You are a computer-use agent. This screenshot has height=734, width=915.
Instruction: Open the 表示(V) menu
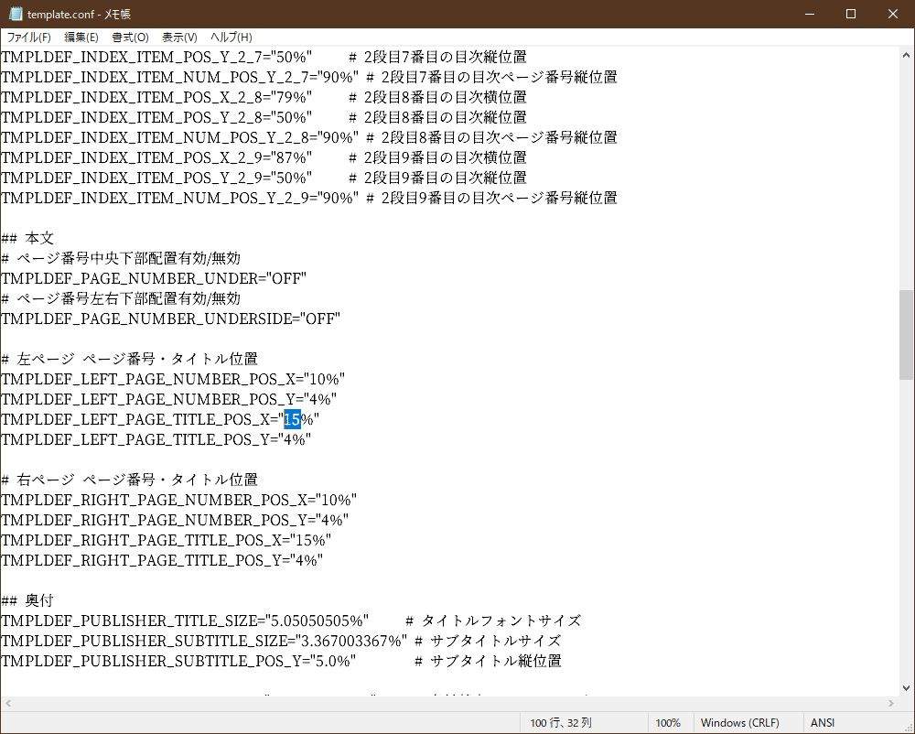179,38
